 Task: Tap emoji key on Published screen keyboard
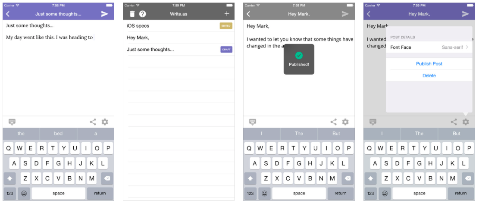(x=265, y=193)
